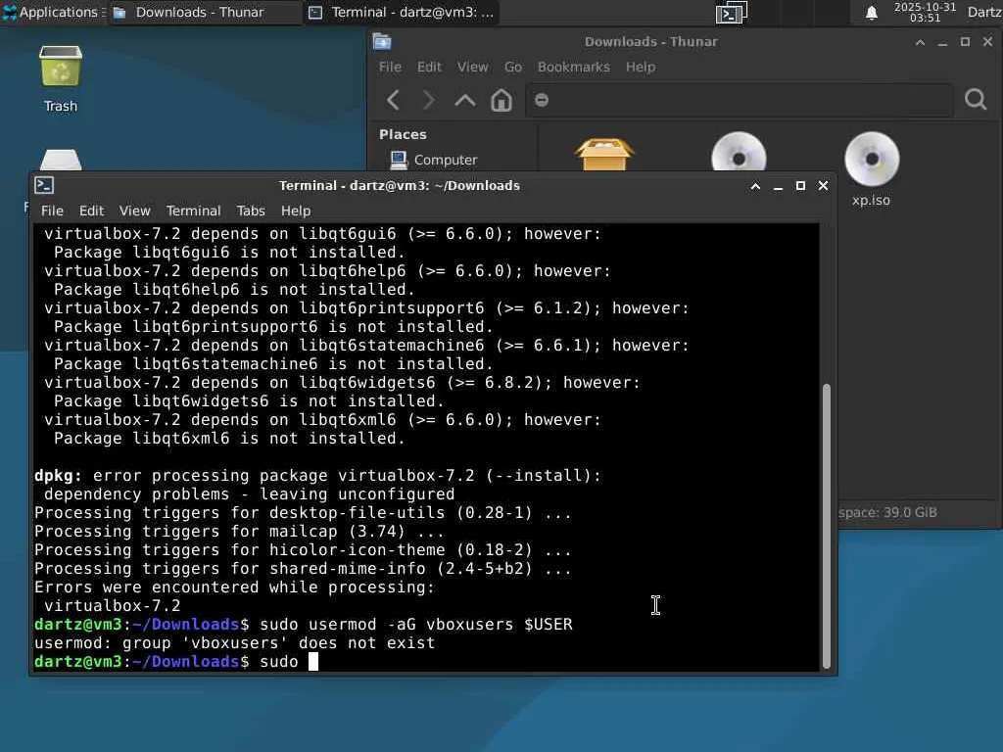This screenshot has height=752, width=1003.
Task: Maximize the Thunar window
Action: (965, 41)
